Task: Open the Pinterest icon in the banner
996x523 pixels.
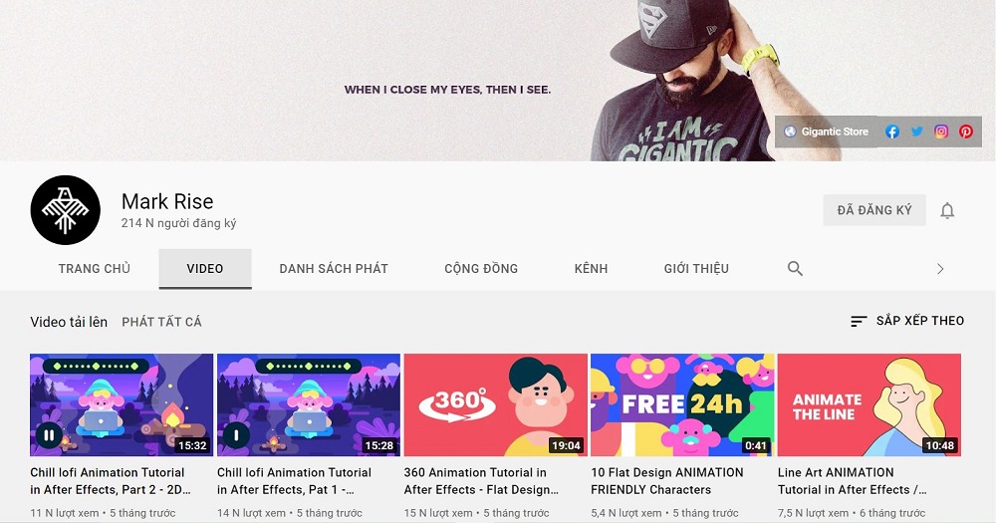Action: [966, 131]
